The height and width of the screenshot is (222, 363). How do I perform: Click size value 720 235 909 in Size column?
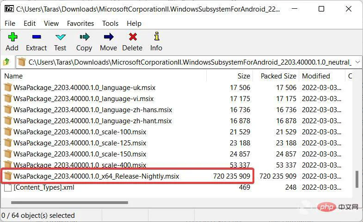pos(232,176)
